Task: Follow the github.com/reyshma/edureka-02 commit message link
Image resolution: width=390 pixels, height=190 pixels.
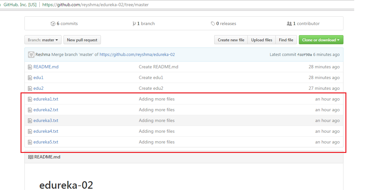Action: pyautogui.click(x=137, y=54)
